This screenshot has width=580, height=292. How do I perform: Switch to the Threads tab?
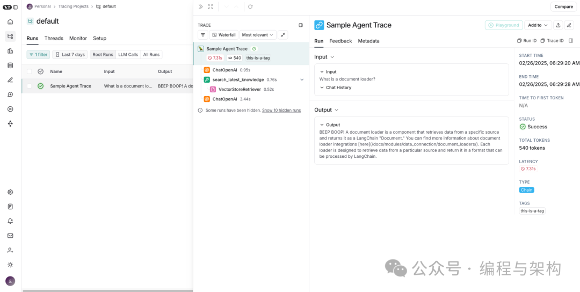(54, 38)
